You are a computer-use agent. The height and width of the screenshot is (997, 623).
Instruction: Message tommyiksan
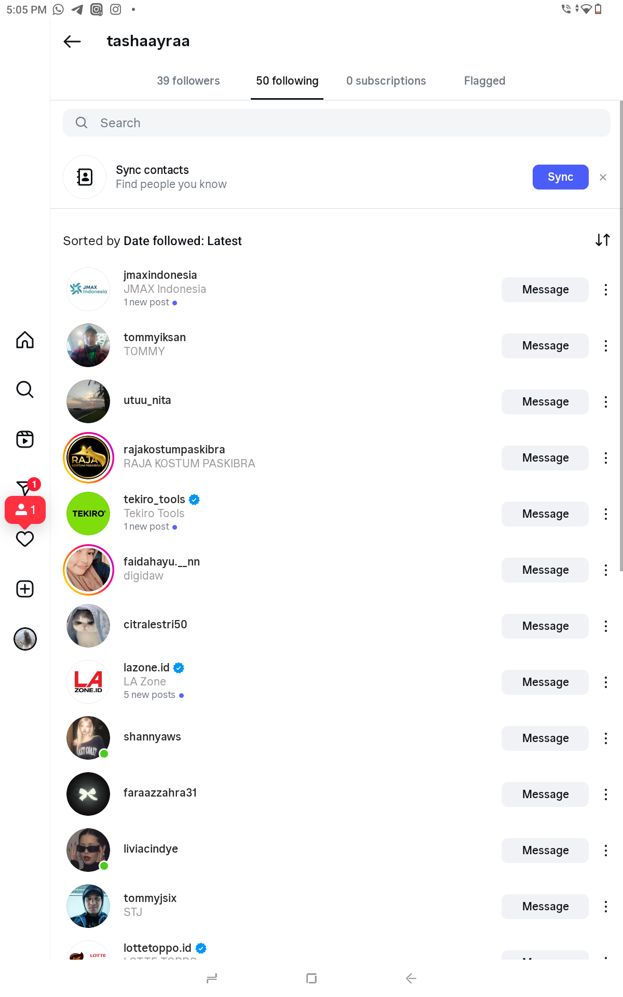[x=545, y=346]
